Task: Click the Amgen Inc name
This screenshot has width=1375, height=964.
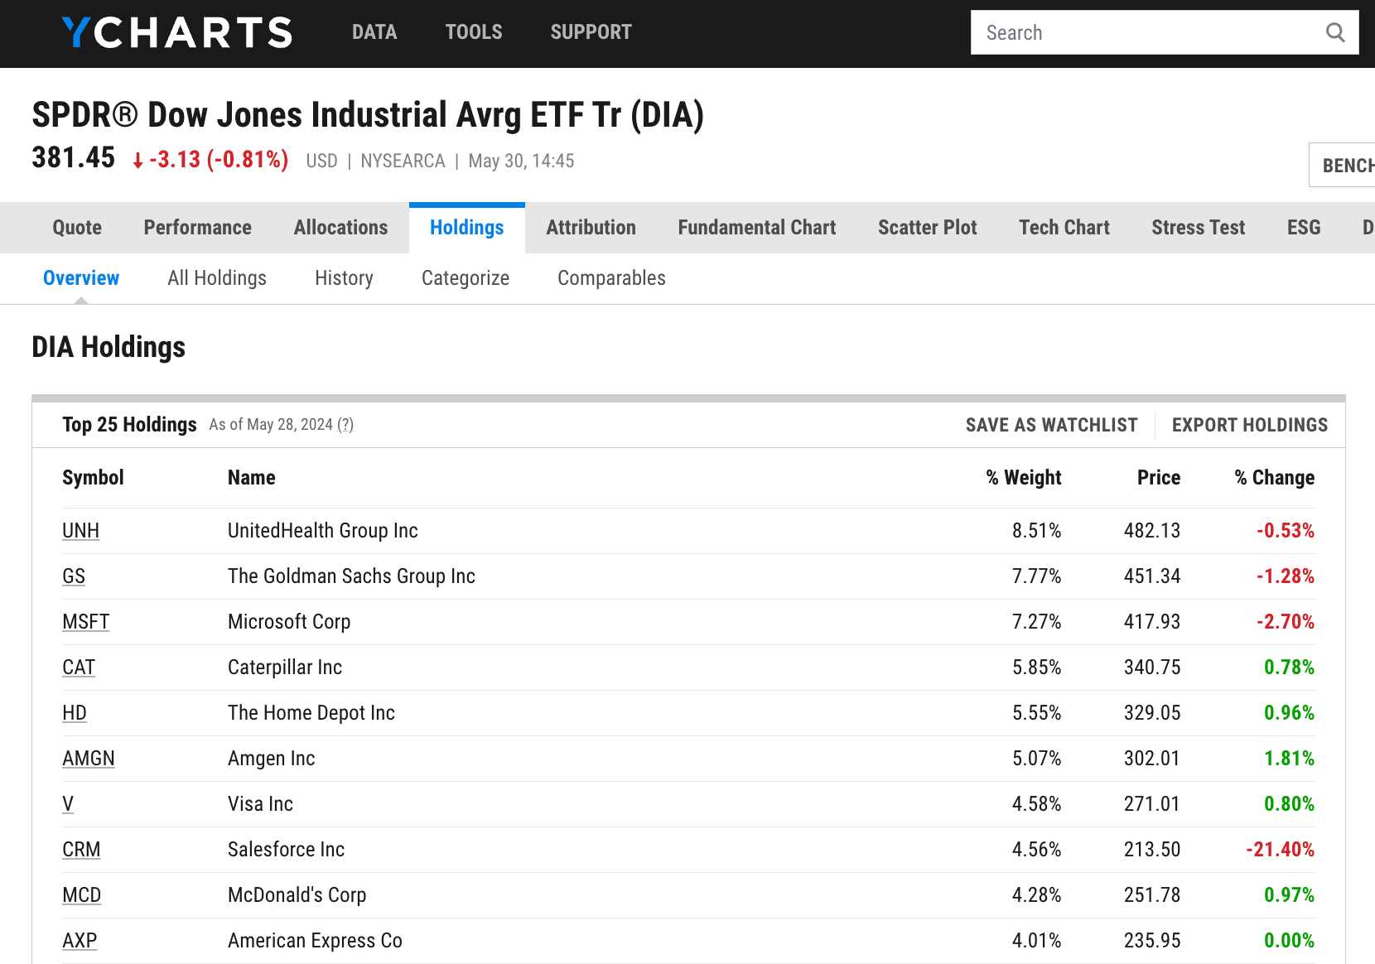Action: pos(272,759)
